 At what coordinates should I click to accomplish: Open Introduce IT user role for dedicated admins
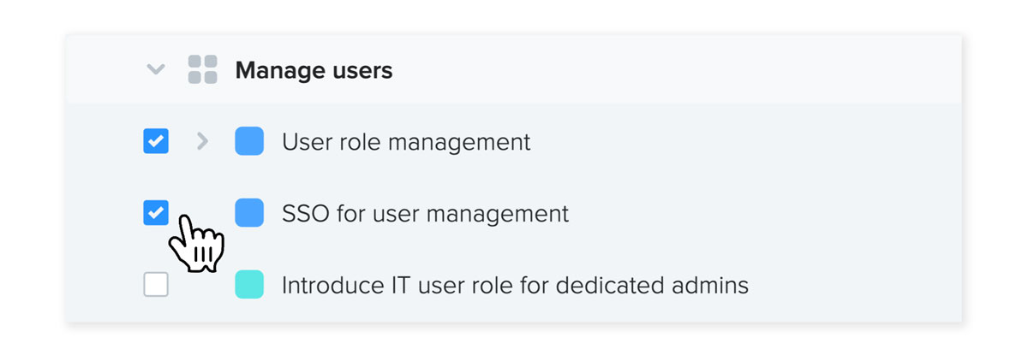[515, 285]
